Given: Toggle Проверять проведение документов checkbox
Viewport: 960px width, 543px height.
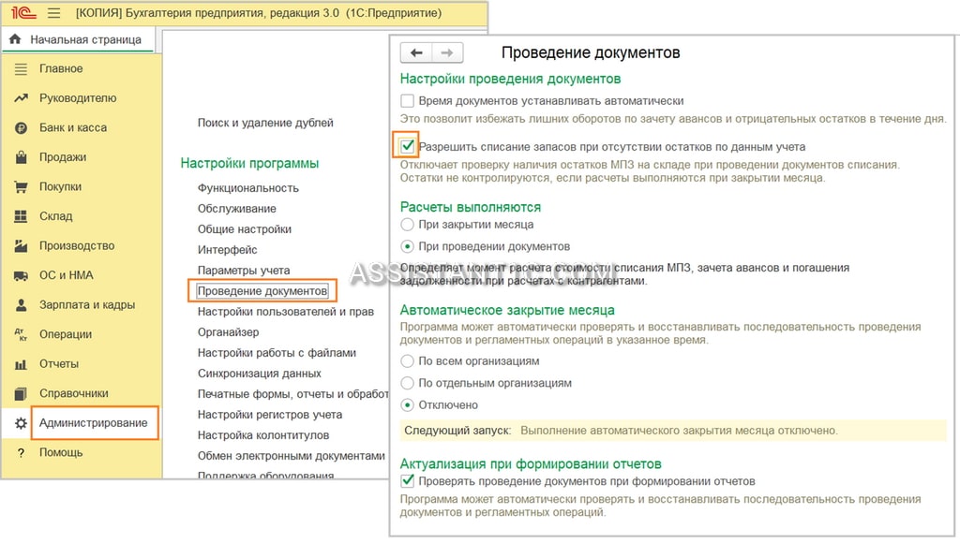Looking at the screenshot, I should tap(407, 481).
